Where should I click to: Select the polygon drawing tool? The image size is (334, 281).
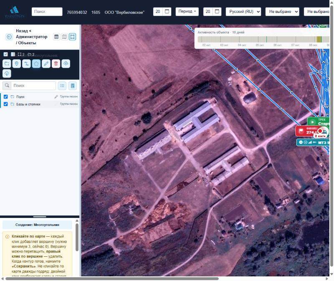pyautogui.click(x=36, y=64)
